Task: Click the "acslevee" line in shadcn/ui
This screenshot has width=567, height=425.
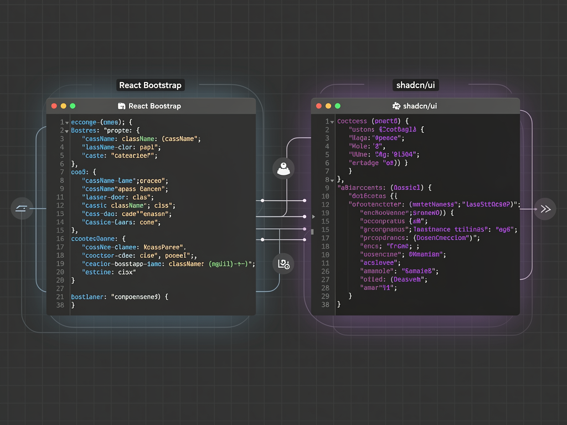Action: point(380,263)
